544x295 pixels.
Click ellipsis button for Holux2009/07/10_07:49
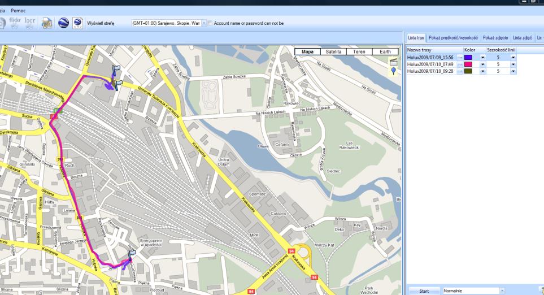click(460, 64)
